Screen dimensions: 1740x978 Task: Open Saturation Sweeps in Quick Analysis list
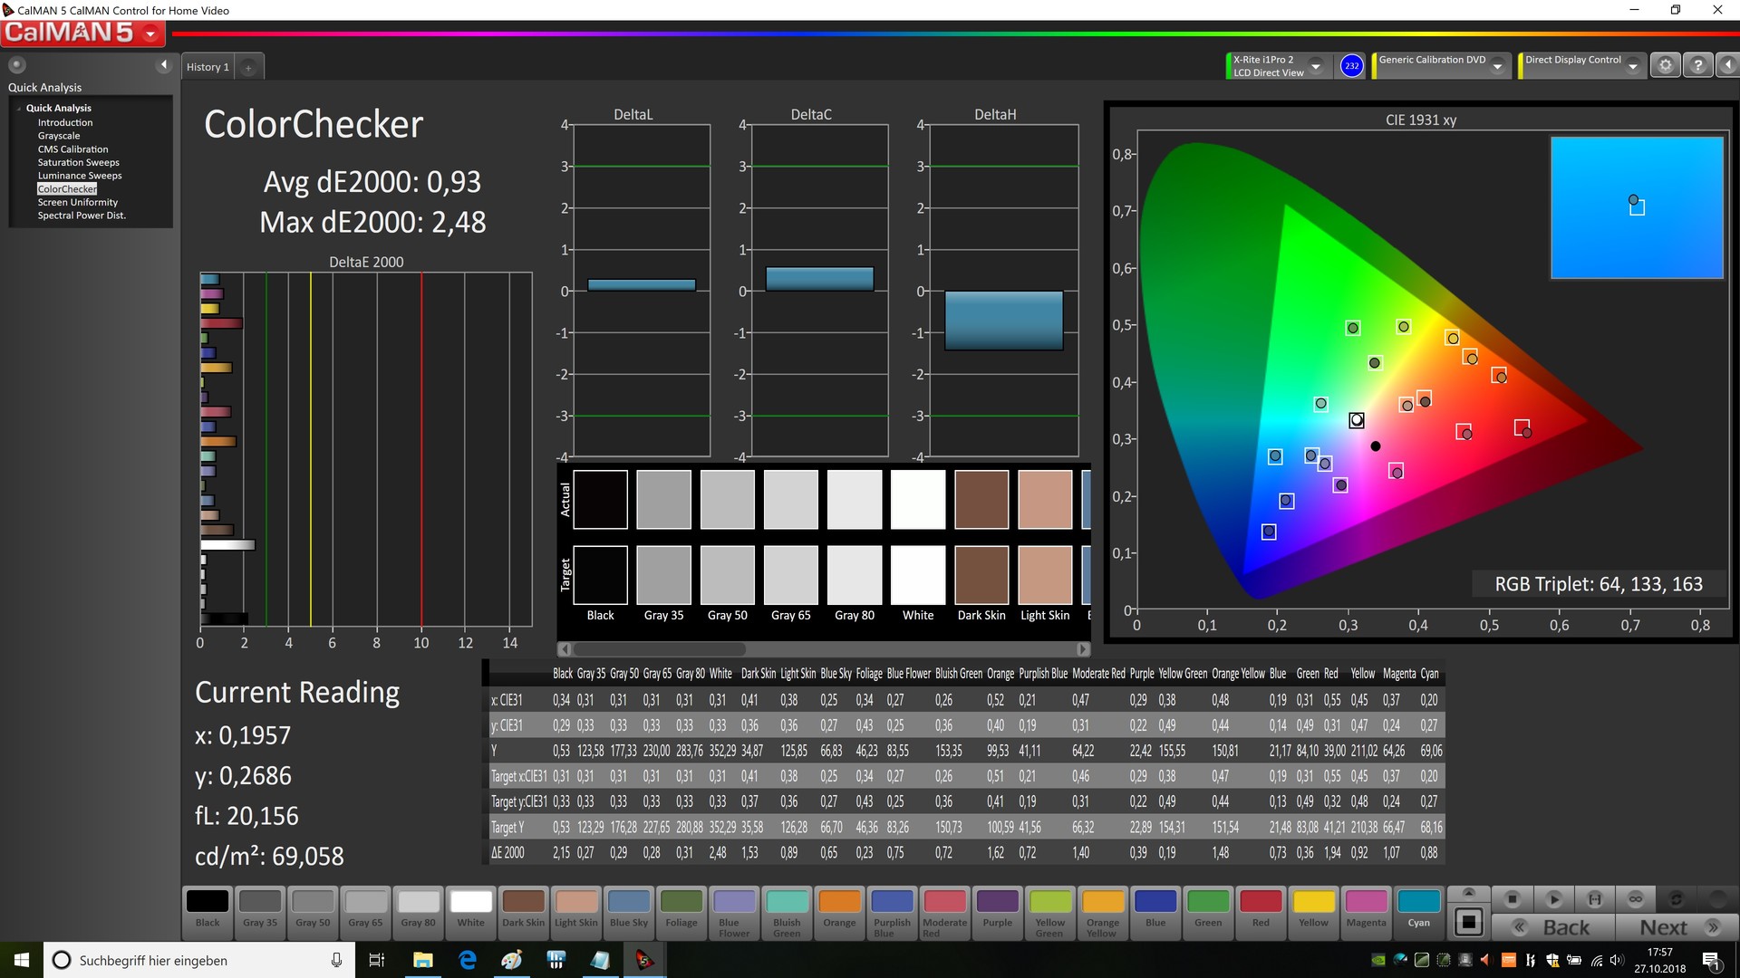coord(78,162)
